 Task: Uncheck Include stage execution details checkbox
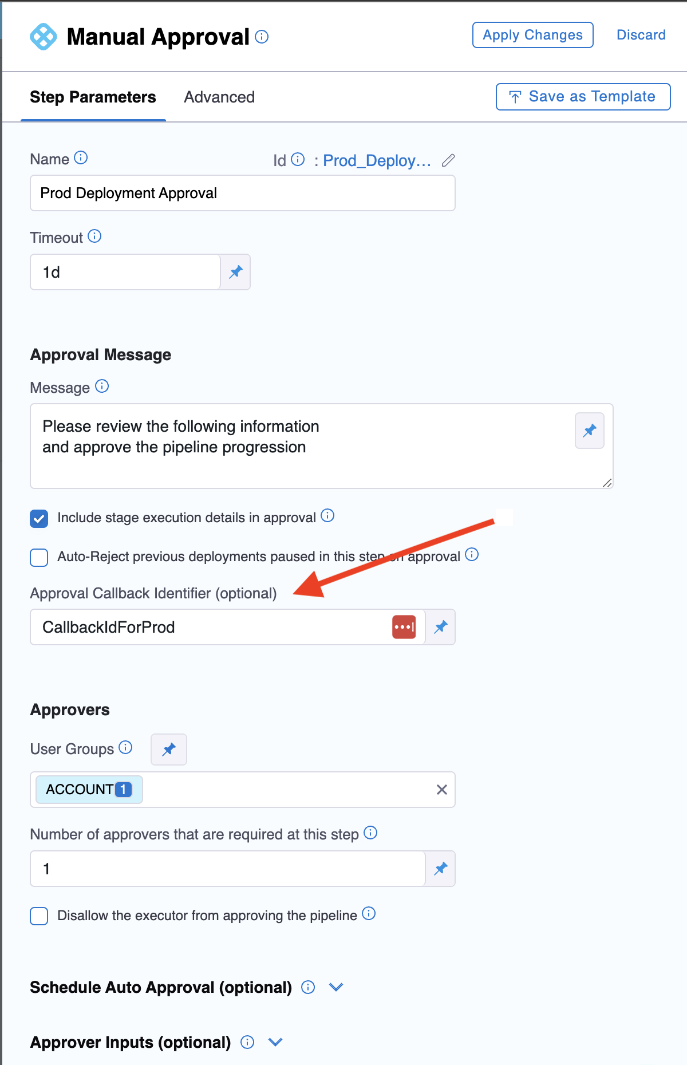(x=39, y=519)
